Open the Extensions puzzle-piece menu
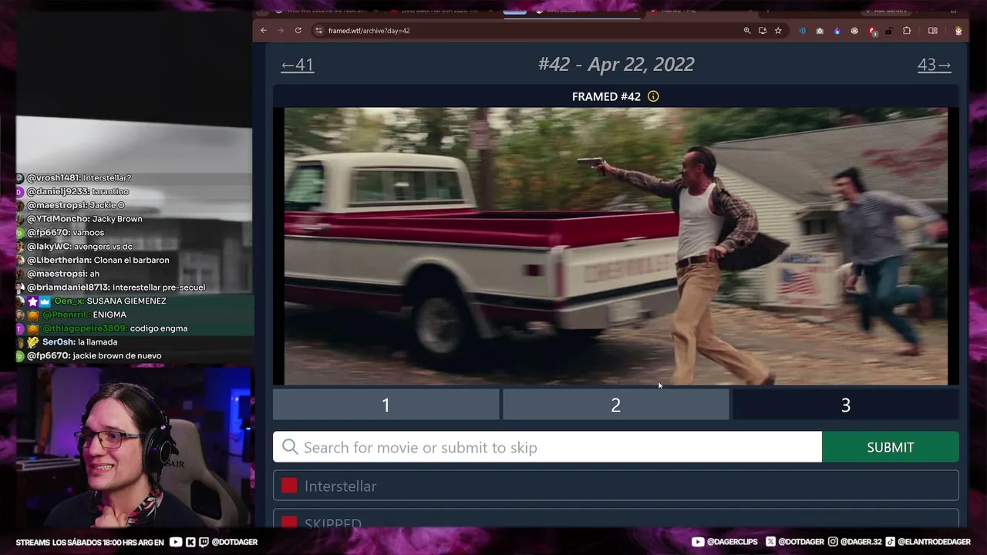This screenshot has width=987, height=555. point(907,31)
